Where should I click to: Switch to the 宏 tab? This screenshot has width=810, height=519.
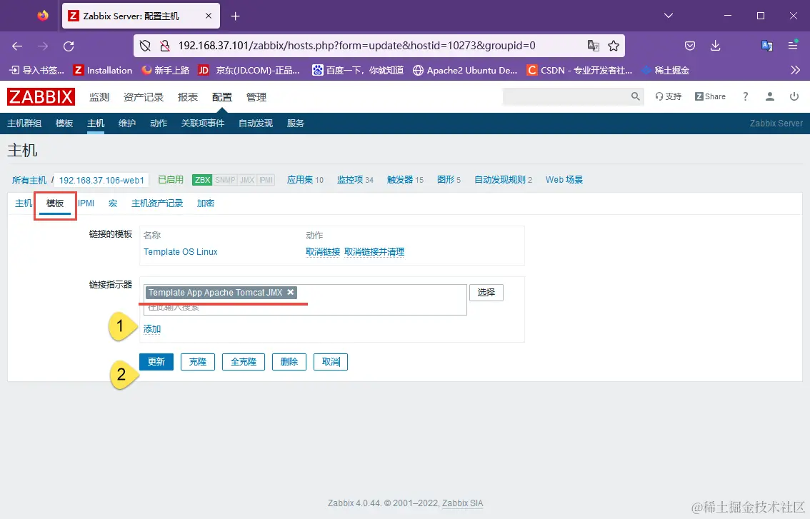coord(112,203)
